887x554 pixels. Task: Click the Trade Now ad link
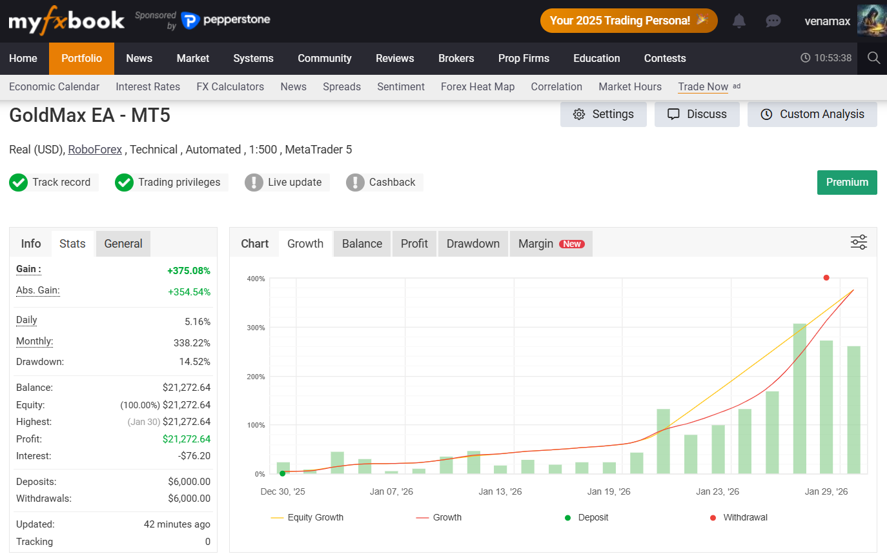coord(703,86)
